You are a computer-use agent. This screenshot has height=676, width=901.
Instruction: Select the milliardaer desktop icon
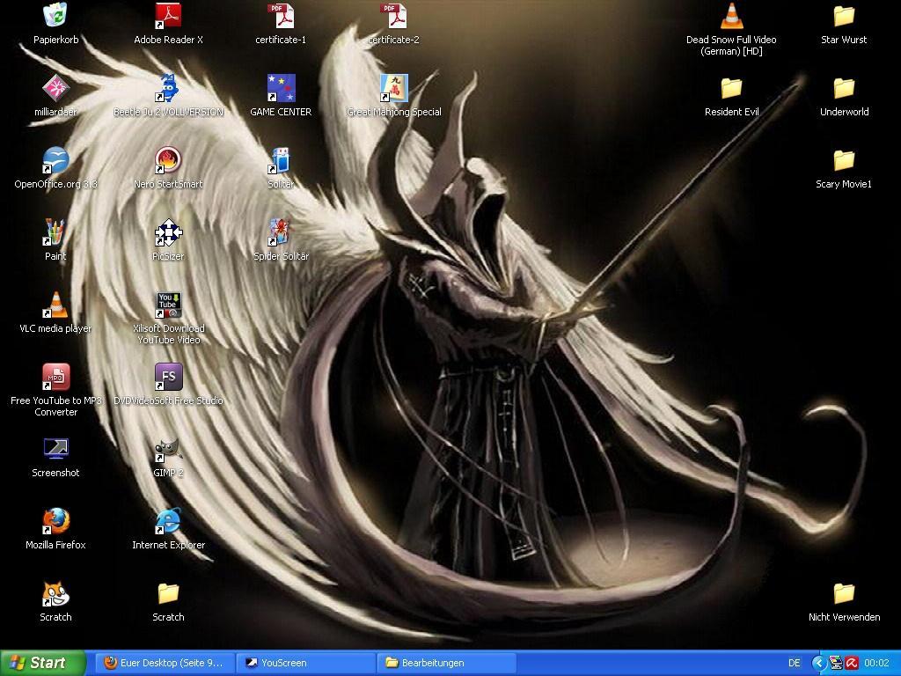pyautogui.click(x=55, y=88)
